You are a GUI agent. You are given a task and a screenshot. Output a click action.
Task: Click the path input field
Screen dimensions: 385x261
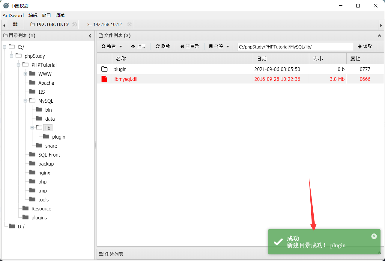[295, 47]
